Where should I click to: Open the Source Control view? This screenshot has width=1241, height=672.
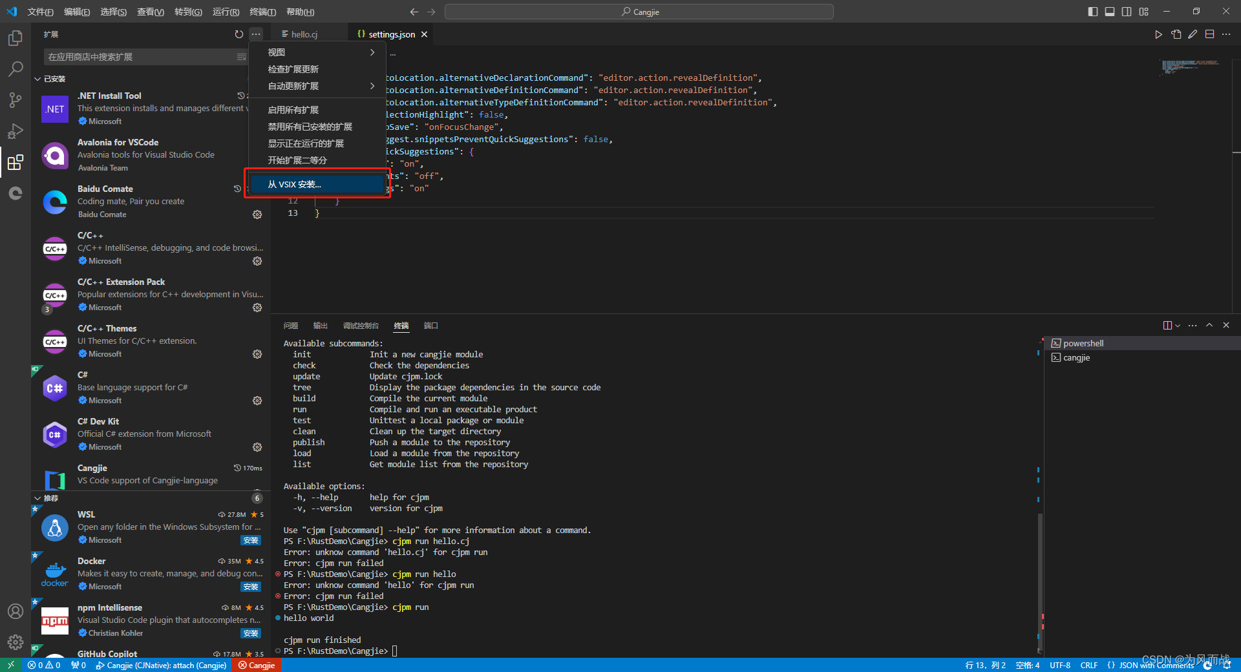point(16,100)
